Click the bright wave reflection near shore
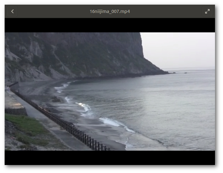The height and width of the screenshot is (173, 223). [x=81, y=105]
